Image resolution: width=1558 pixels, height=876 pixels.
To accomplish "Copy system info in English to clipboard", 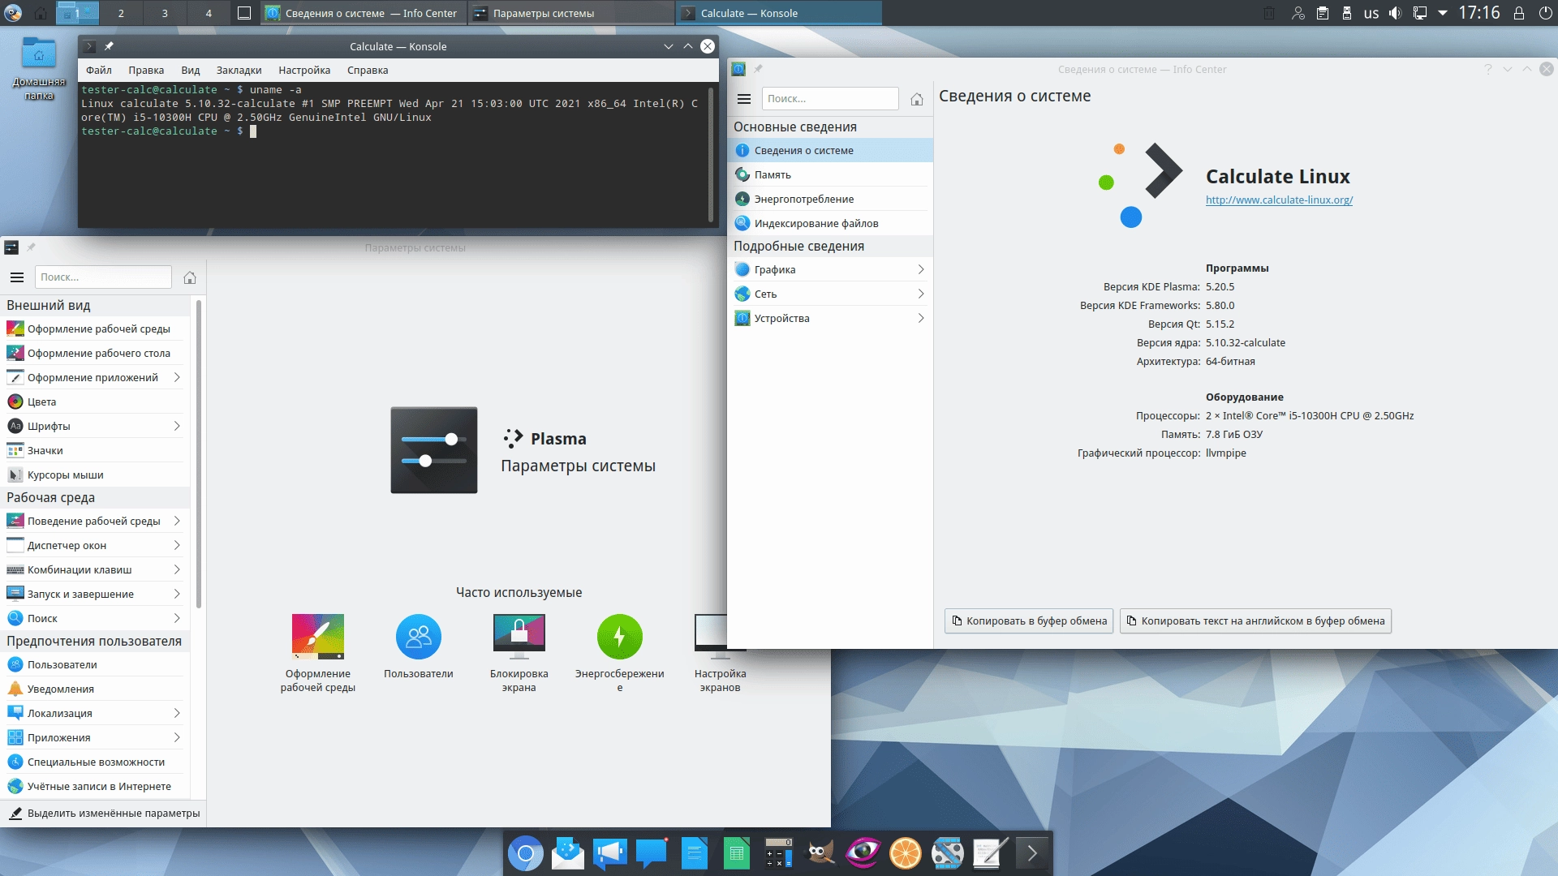I will tap(1255, 621).
